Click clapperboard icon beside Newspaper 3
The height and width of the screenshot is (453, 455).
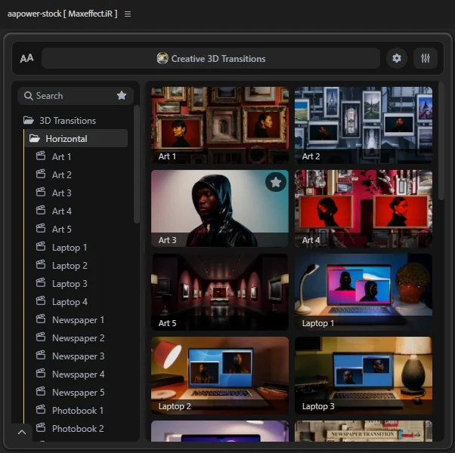[x=41, y=355]
